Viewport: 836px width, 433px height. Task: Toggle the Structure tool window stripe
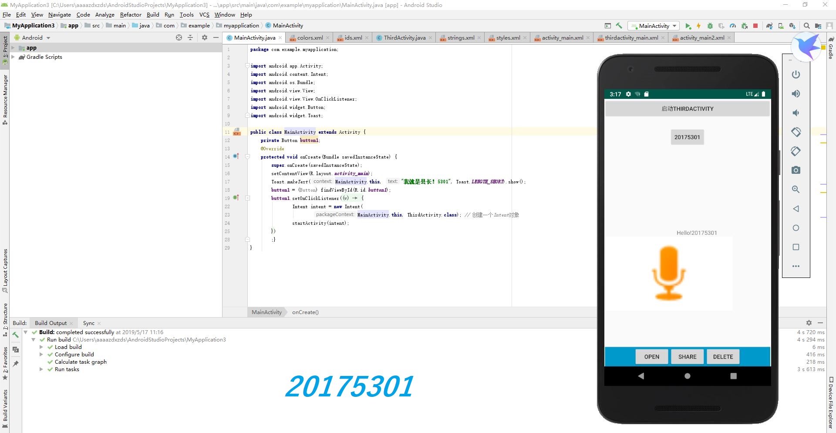click(5, 319)
